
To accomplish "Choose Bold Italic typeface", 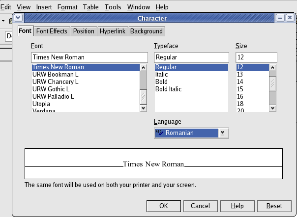I will [191, 89].
